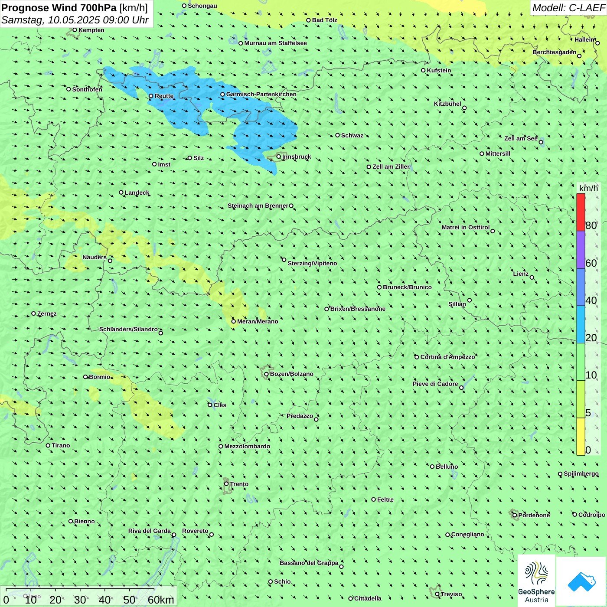Click the red 80 km/h legend color
The width and height of the screenshot is (607, 607).
[581, 212]
